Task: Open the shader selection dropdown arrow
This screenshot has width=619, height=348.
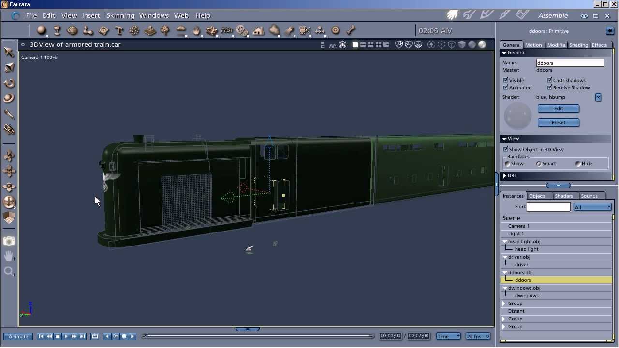Action: click(598, 97)
